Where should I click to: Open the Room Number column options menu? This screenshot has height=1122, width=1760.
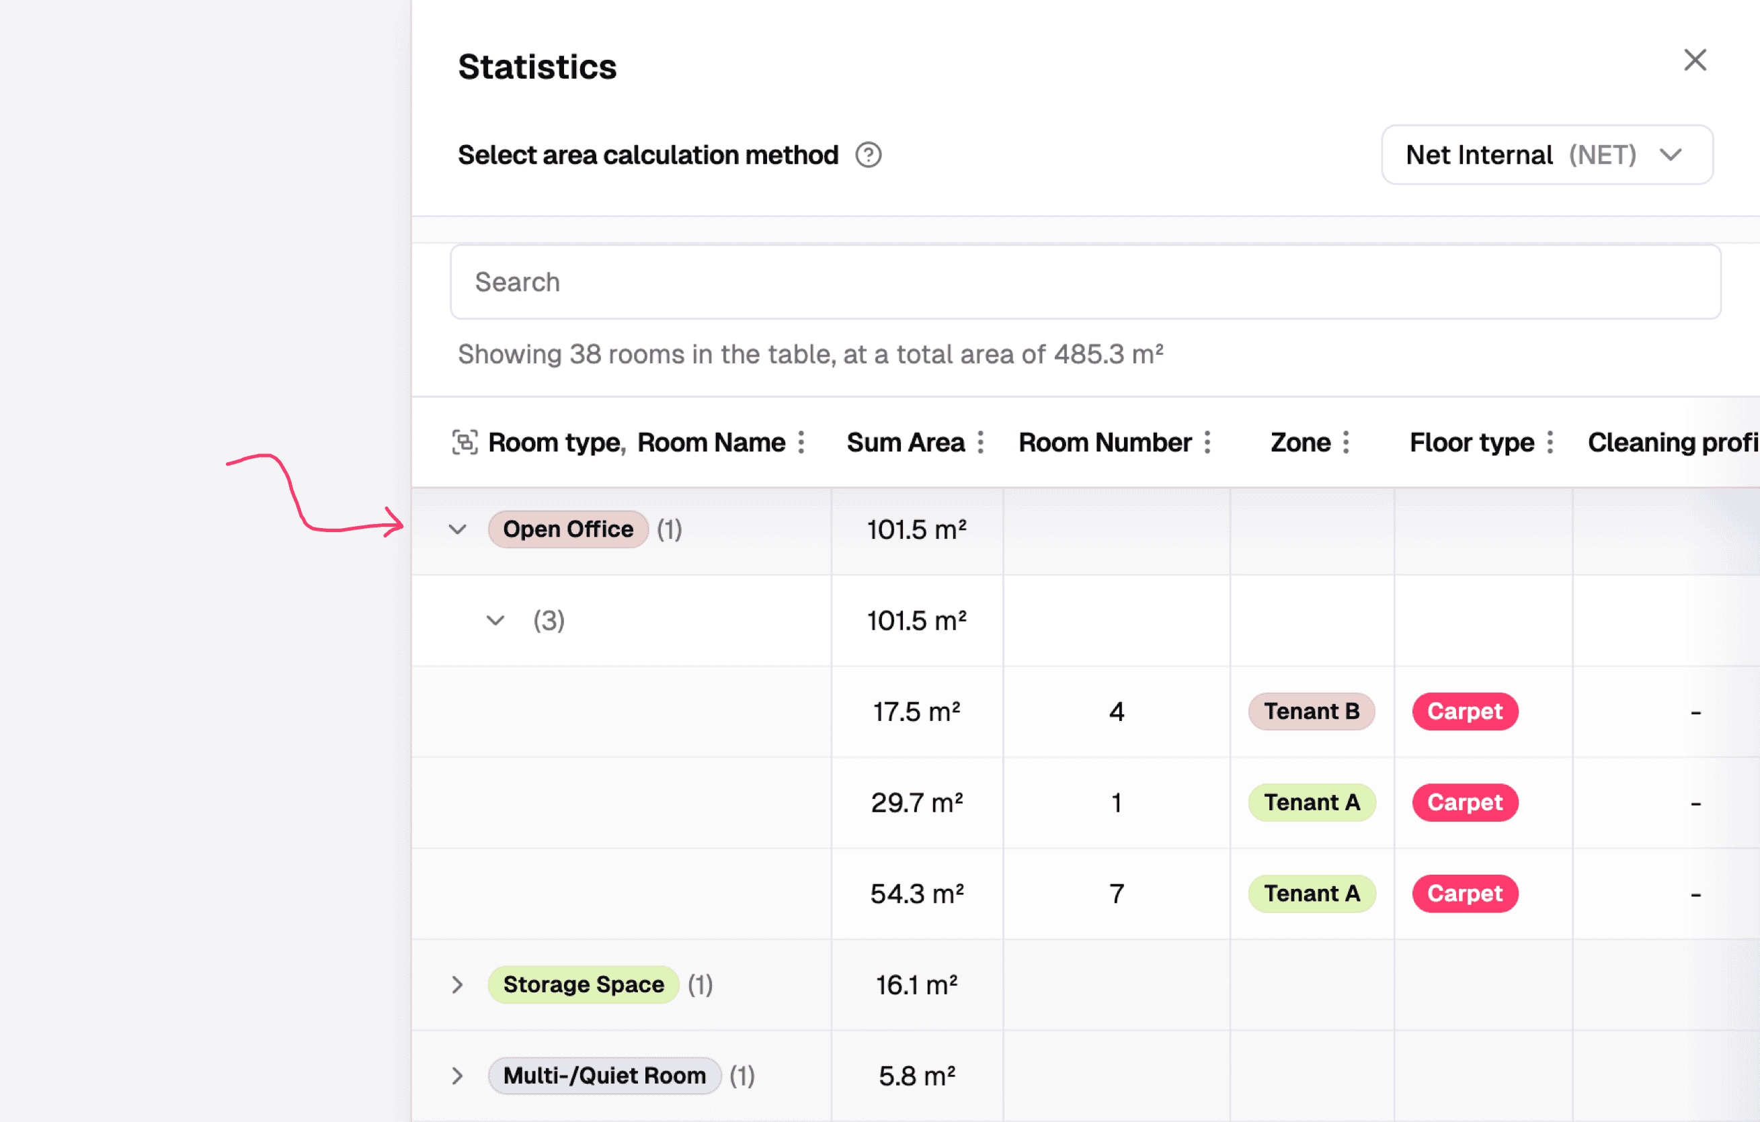pos(1207,442)
